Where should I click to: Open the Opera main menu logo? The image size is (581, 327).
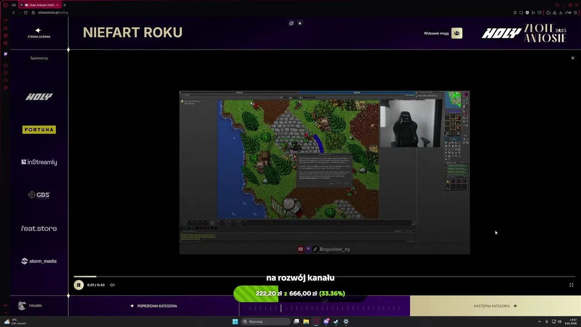(x=5, y=5)
